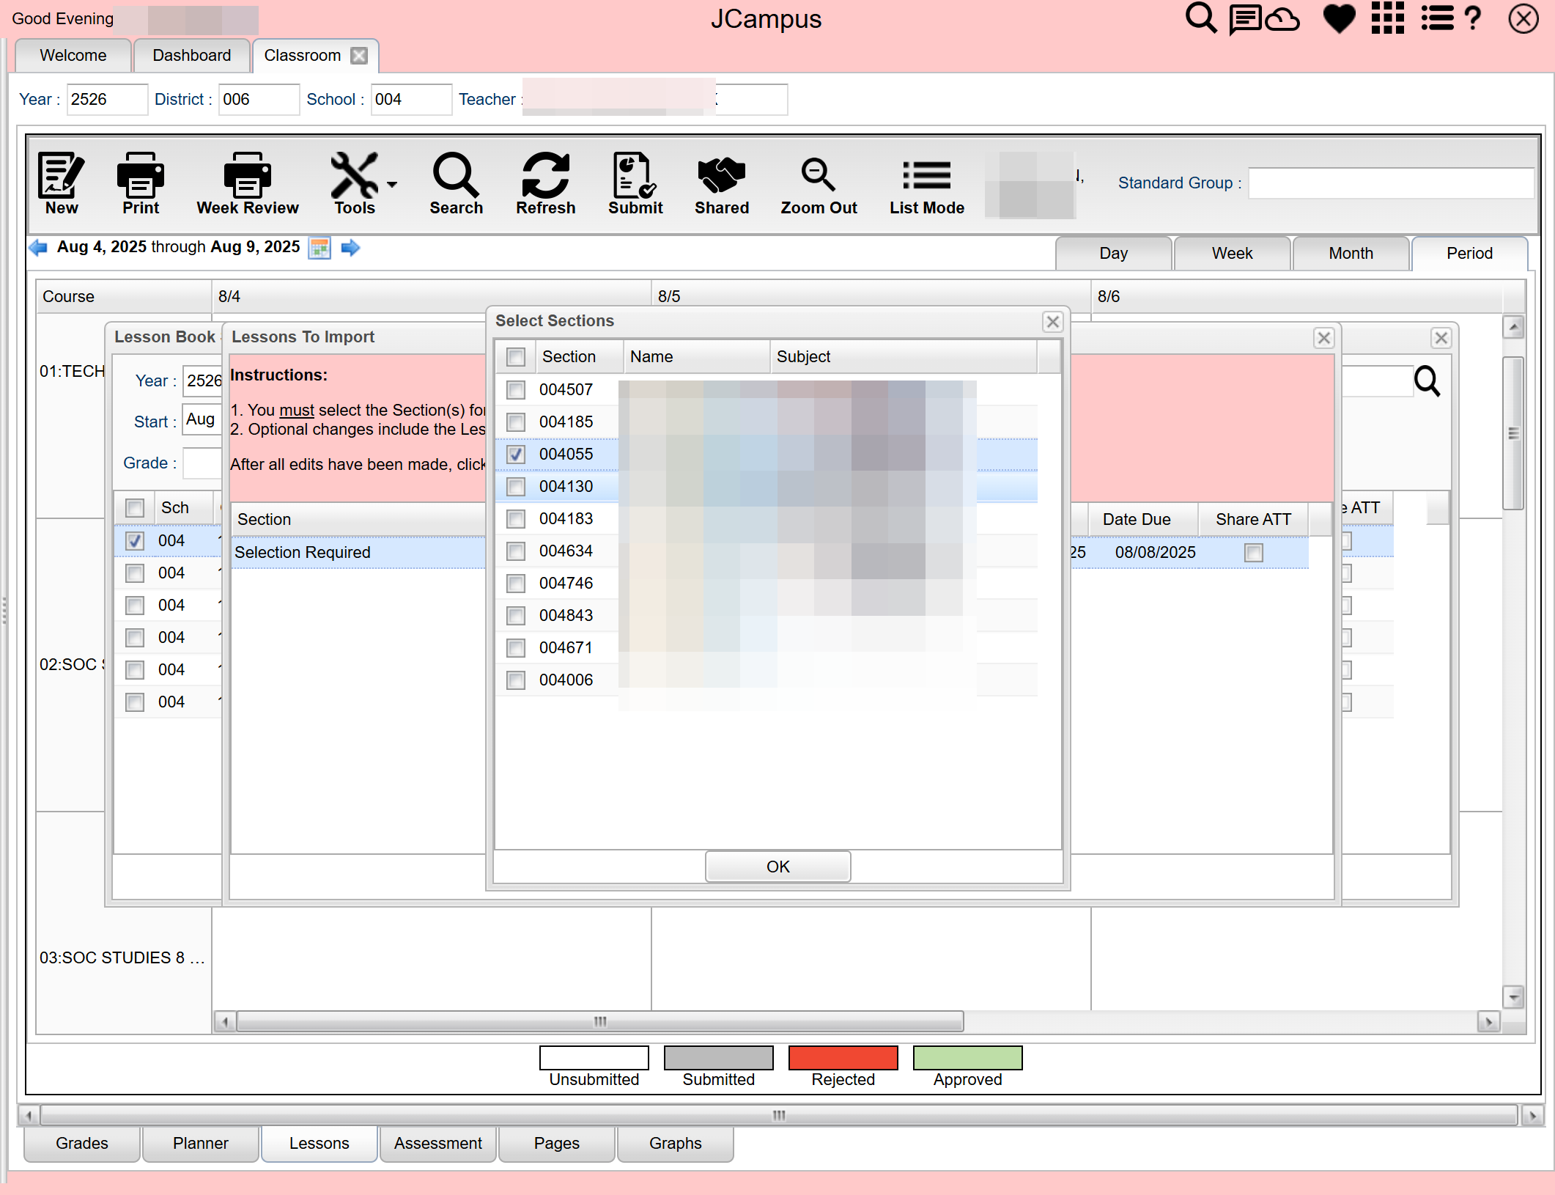Screen dimensions: 1555x1195
Task: Check section 004671 checkbox
Action: coord(516,648)
